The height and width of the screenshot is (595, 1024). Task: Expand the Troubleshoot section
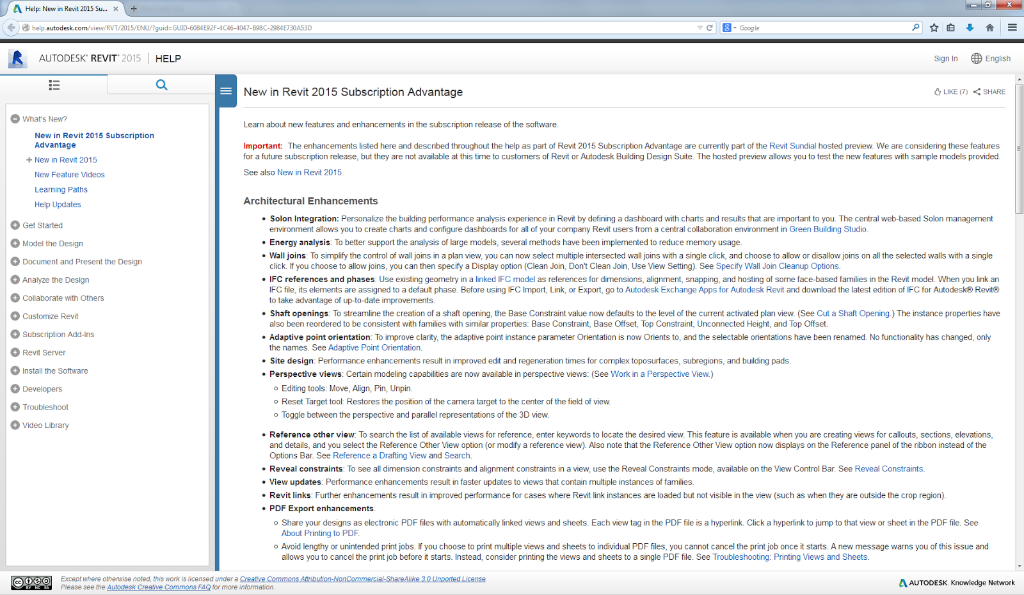pos(15,407)
